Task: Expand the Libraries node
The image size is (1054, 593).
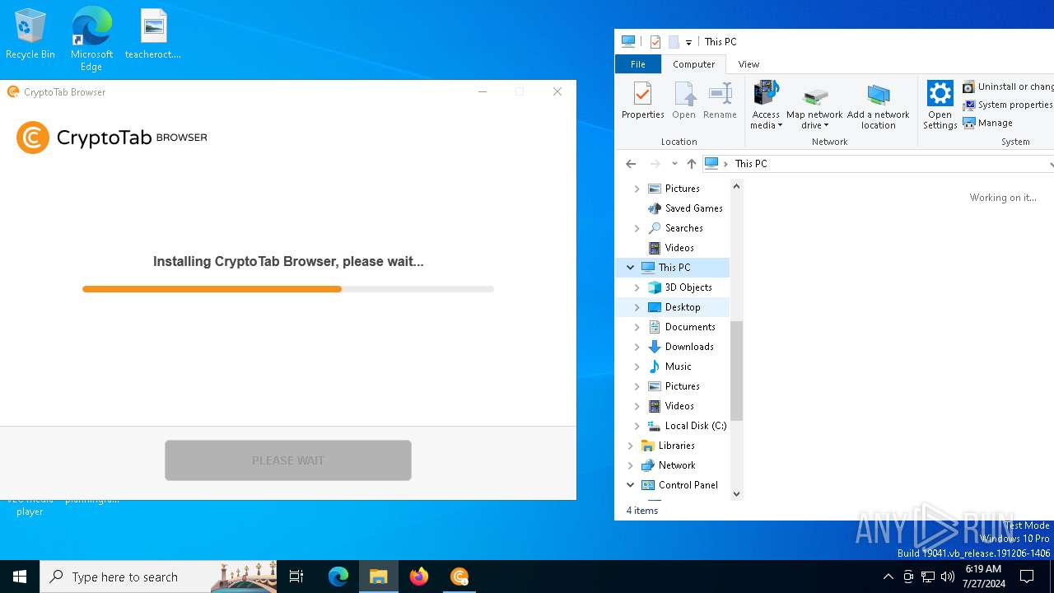Action: [x=631, y=446]
